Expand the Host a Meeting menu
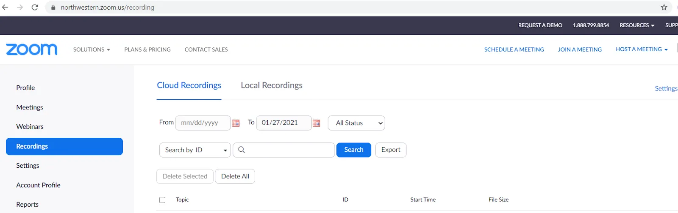The height and width of the screenshot is (213, 678). tap(642, 49)
